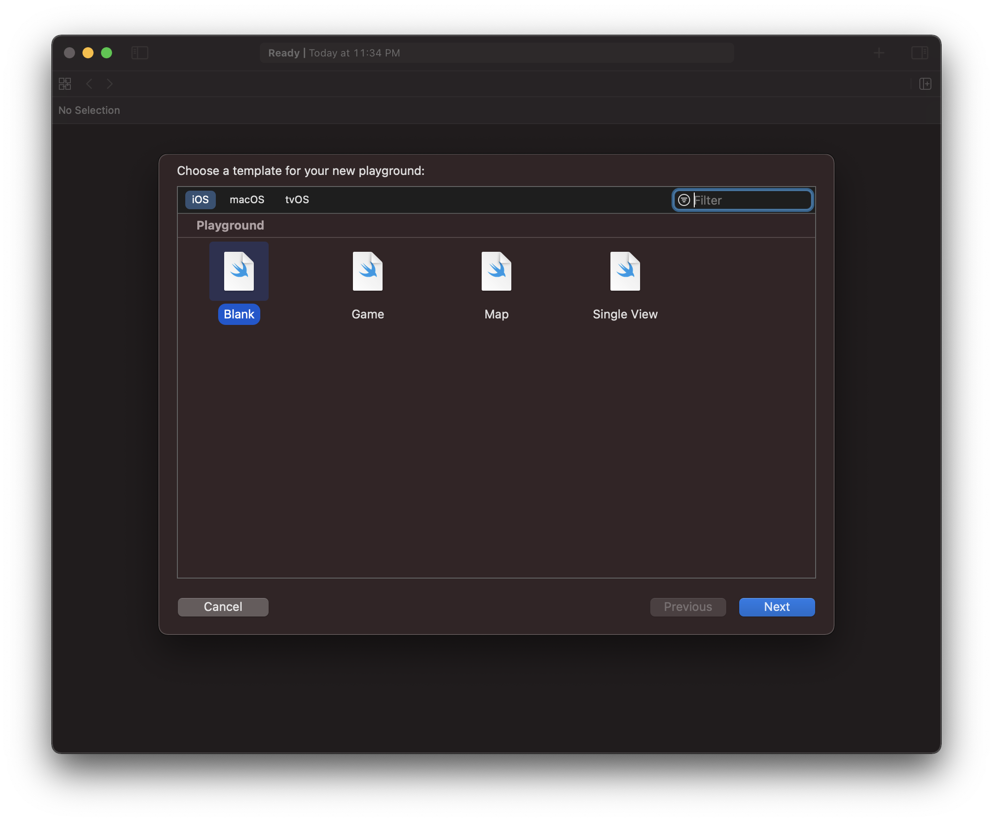This screenshot has height=822, width=993.
Task: Go forward with the right chevron
Action: click(x=110, y=84)
